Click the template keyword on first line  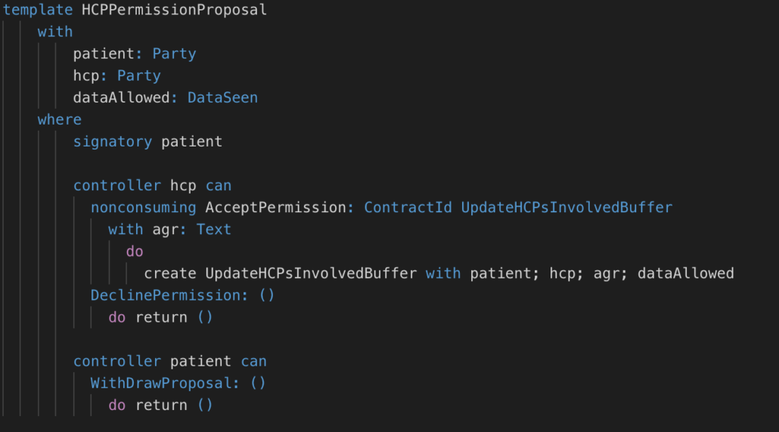click(x=38, y=10)
